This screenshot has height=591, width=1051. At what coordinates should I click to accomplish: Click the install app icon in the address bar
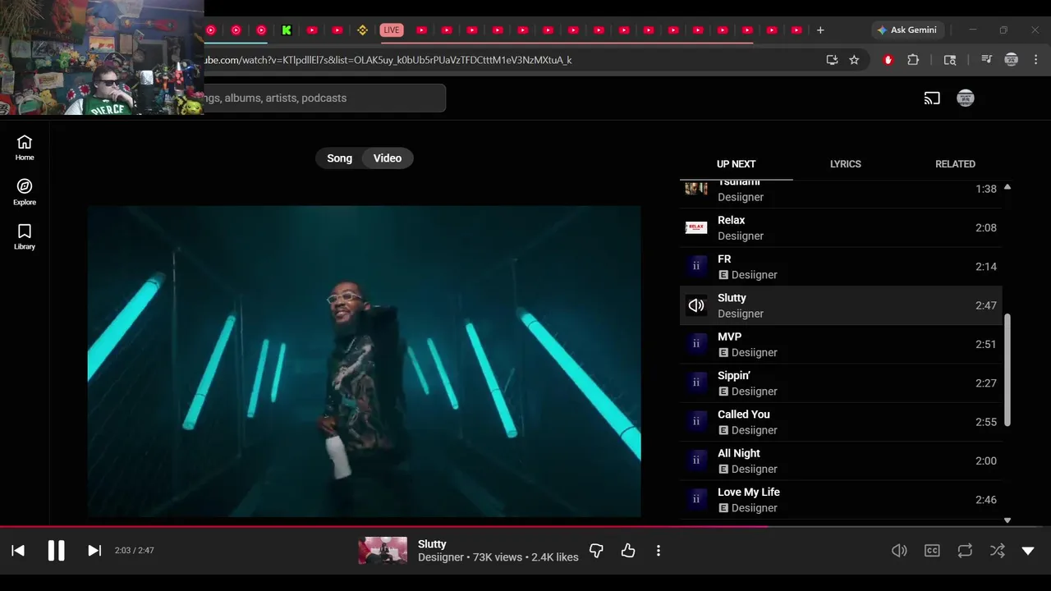[x=832, y=60]
